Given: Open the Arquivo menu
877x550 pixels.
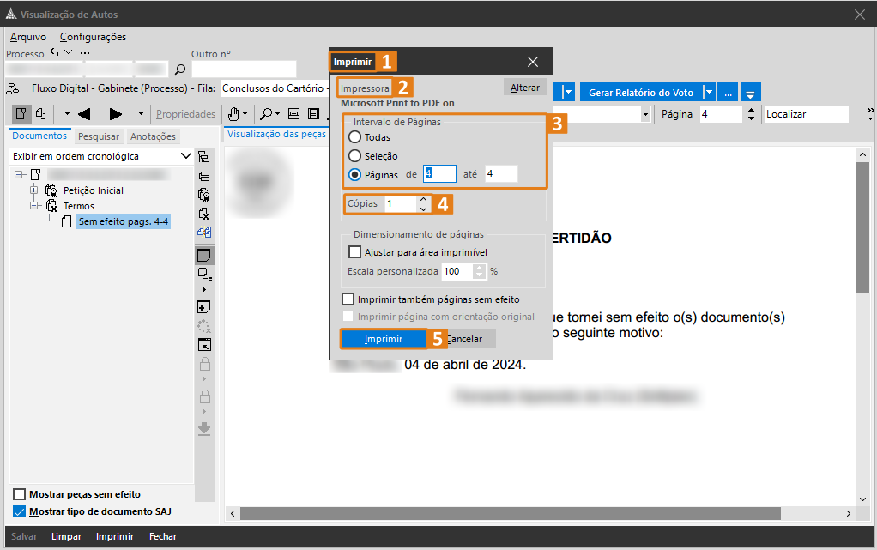Looking at the screenshot, I should [x=28, y=37].
